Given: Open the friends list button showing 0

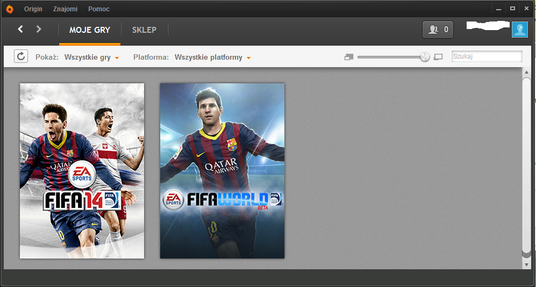Looking at the screenshot, I should click(438, 30).
